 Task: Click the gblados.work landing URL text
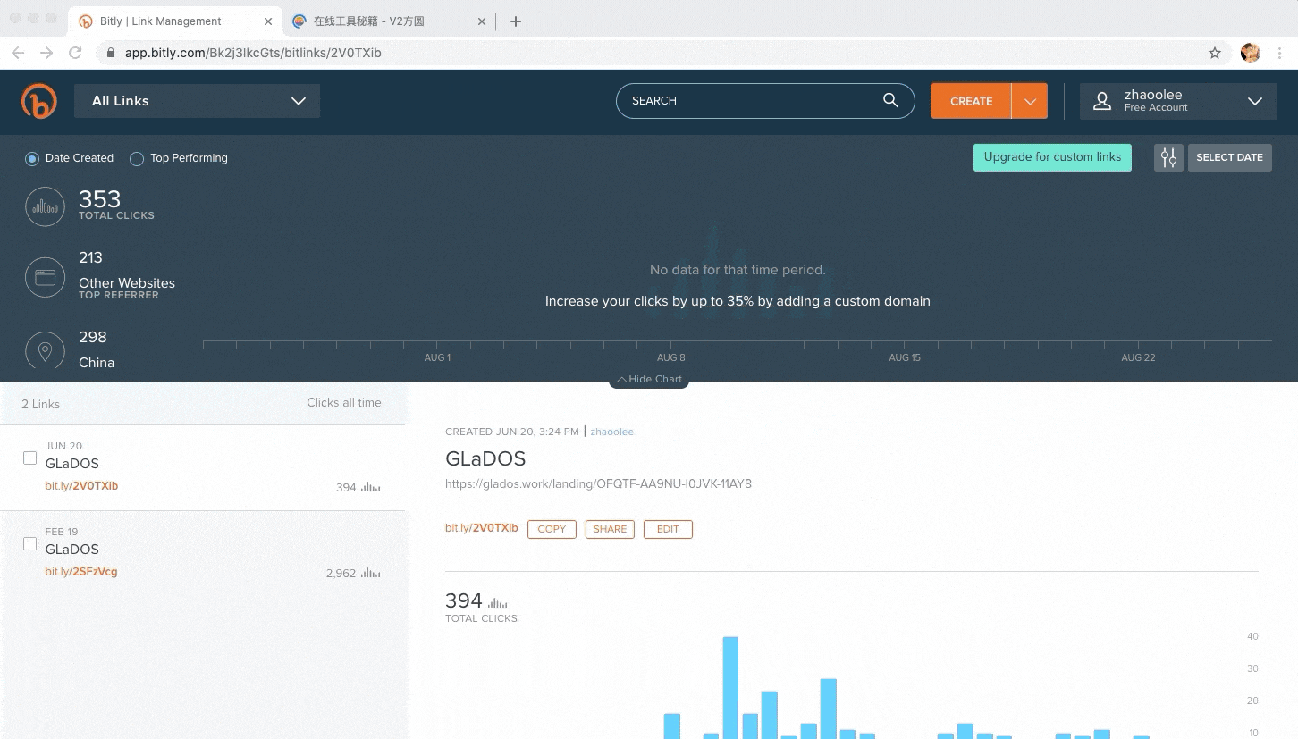coord(598,484)
